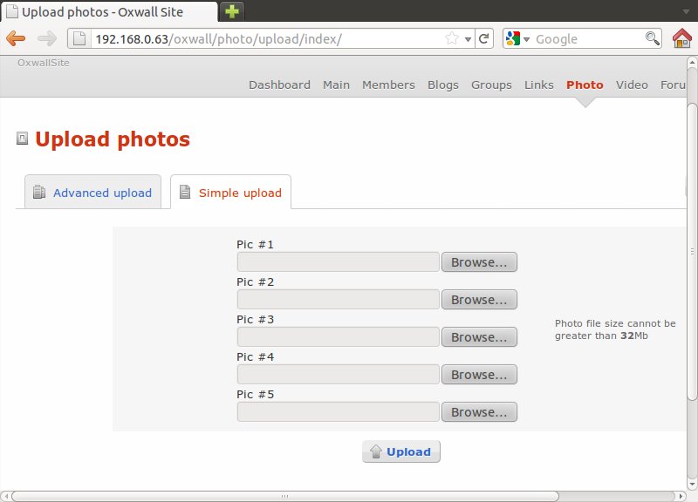
Task: Reload the page with the refresh icon
Action: click(484, 38)
